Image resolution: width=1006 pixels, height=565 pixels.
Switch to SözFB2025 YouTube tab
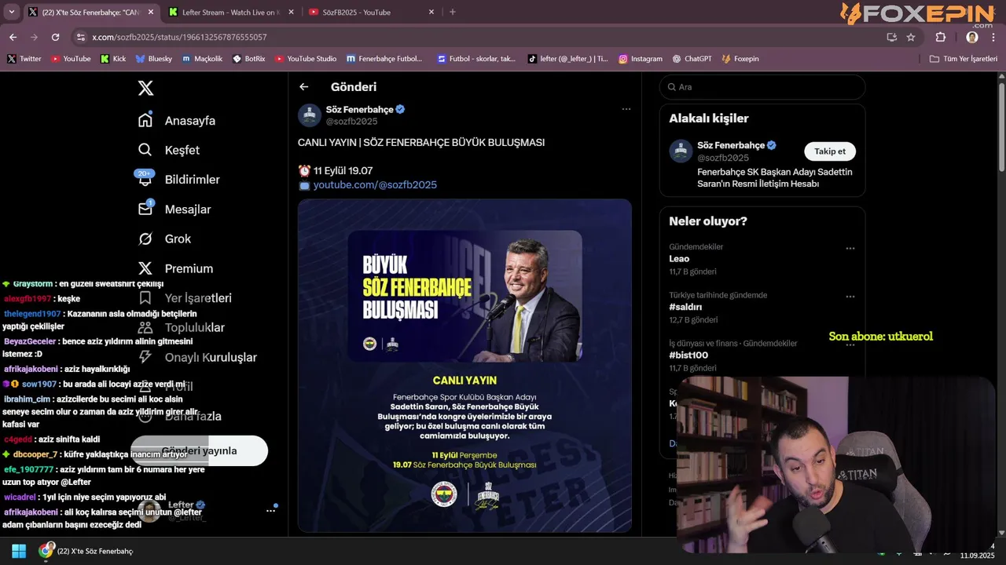371,13
